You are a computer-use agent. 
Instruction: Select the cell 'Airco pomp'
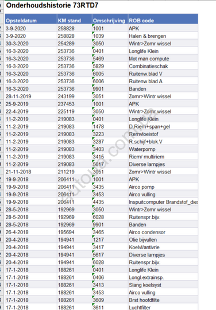tap(163, 187)
